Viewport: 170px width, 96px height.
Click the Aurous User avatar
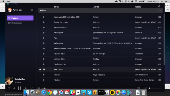pyautogui.click(x=10, y=10)
